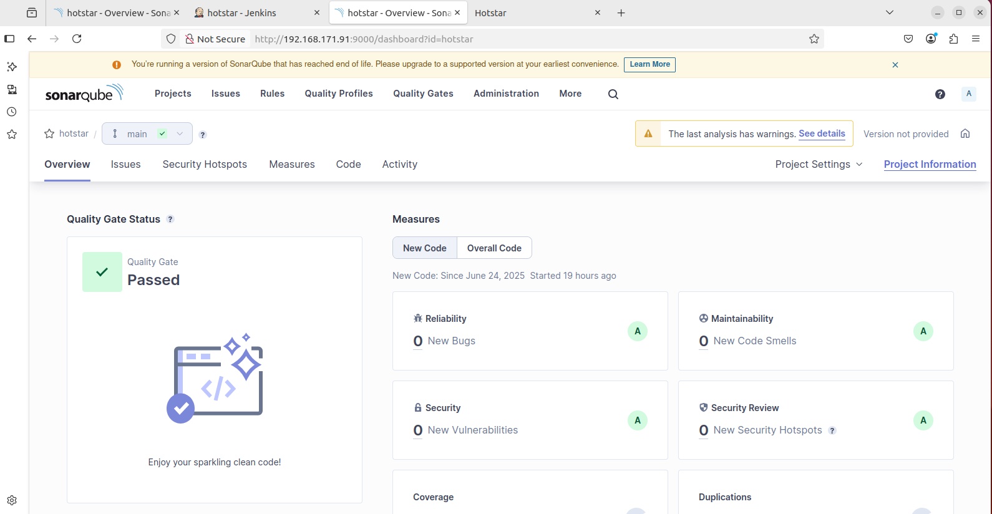Click the Reliability A rating badge
Viewport: 992px width, 514px height.
pyautogui.click(x=638, y=331)
